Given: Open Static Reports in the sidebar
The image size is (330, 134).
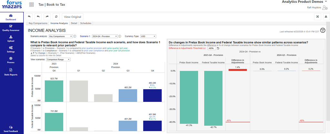Looking at the screenshot, I should coord(11,72).
